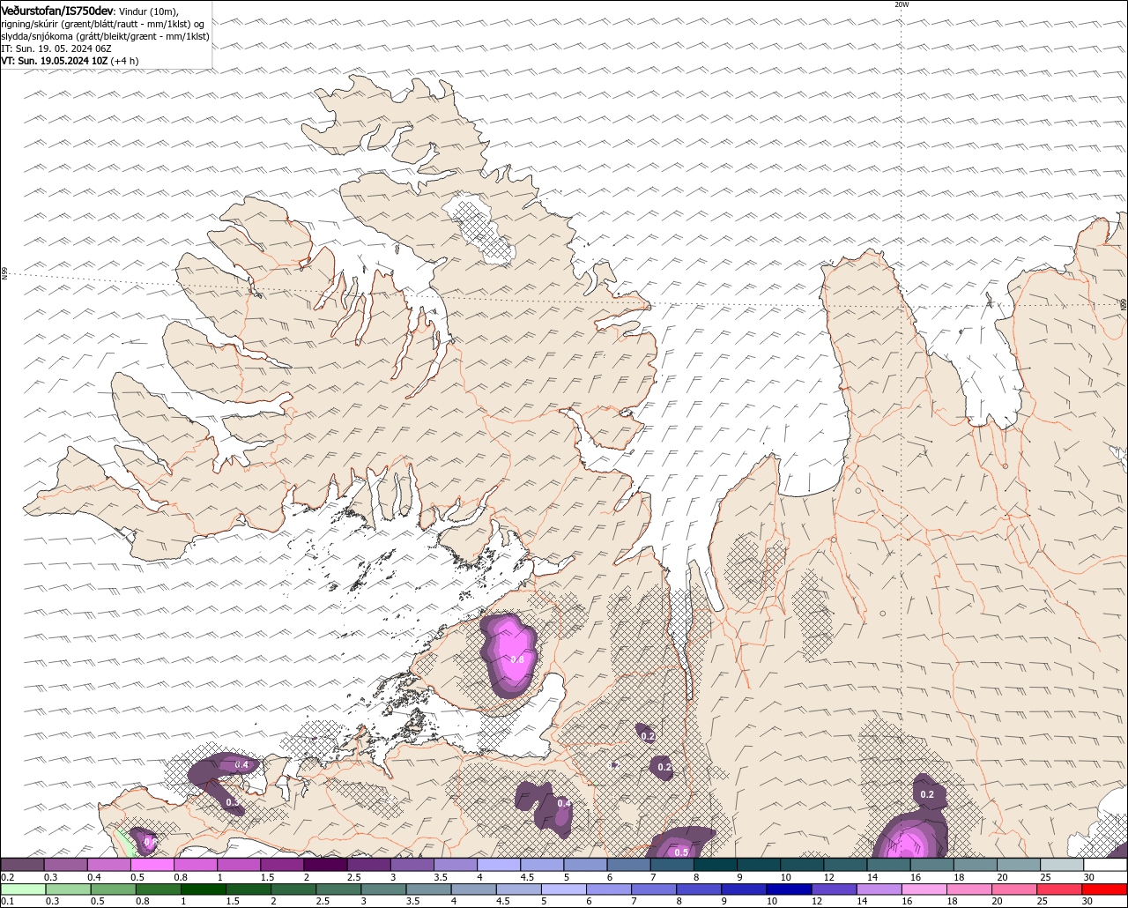This screenshot has height=908, width=1128.
Task: Click the '25' label in the snow legend
Action: point(1045,877)
